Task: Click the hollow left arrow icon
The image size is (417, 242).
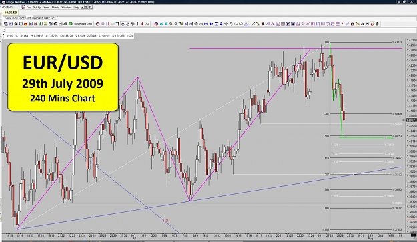Action: (x=236, y=24)
